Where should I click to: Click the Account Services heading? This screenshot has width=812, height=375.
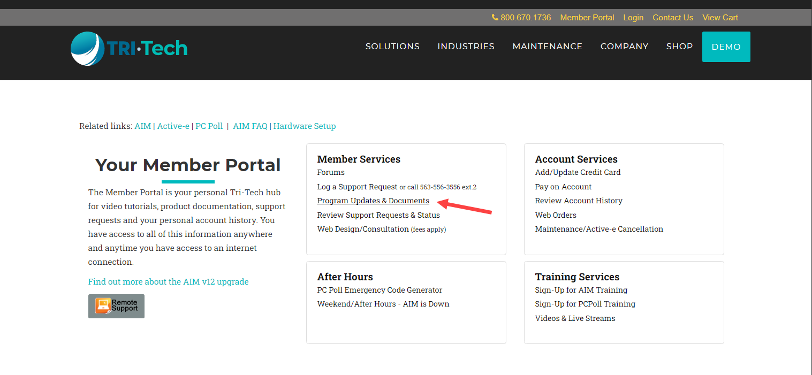[576, 159]
